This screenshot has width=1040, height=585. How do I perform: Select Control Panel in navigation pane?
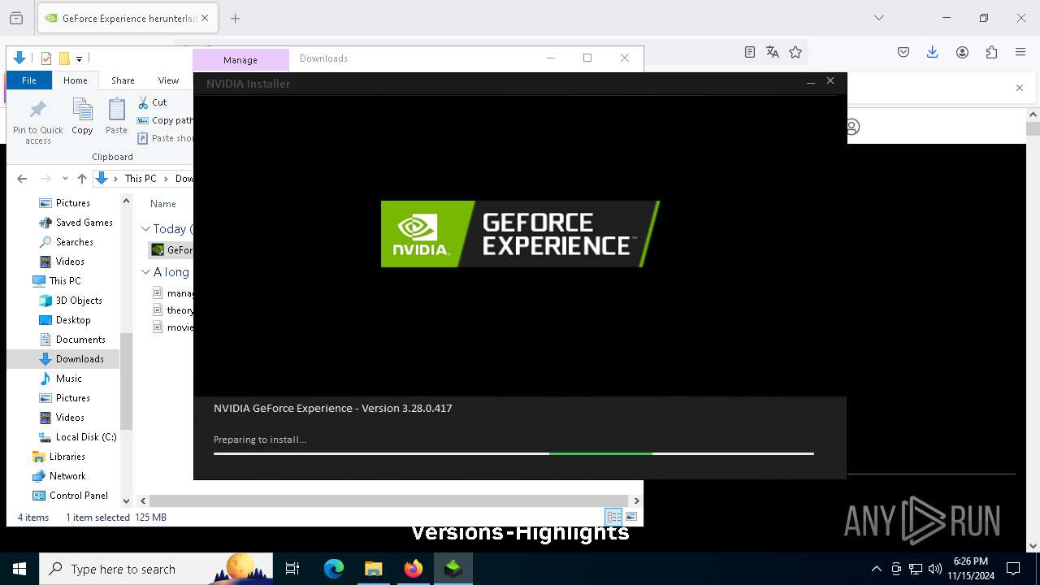(x=78, y=496)
